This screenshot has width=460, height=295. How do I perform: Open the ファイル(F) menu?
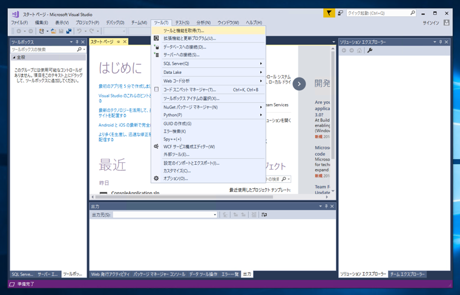click(x=19, y=22)
